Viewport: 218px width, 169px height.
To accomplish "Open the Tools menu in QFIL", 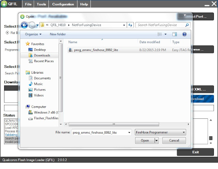I will click(41, 4).
